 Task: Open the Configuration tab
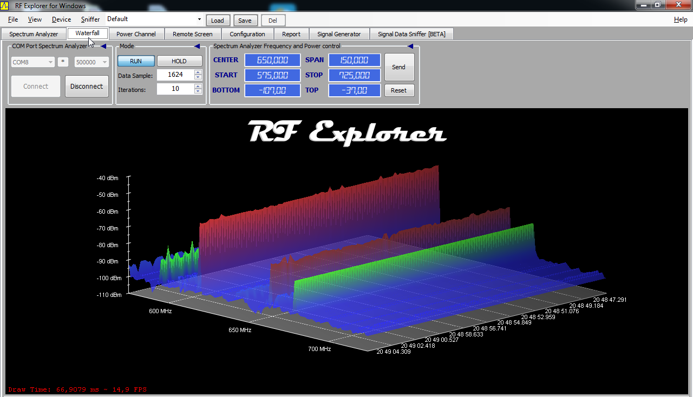[x=247, y=34]
